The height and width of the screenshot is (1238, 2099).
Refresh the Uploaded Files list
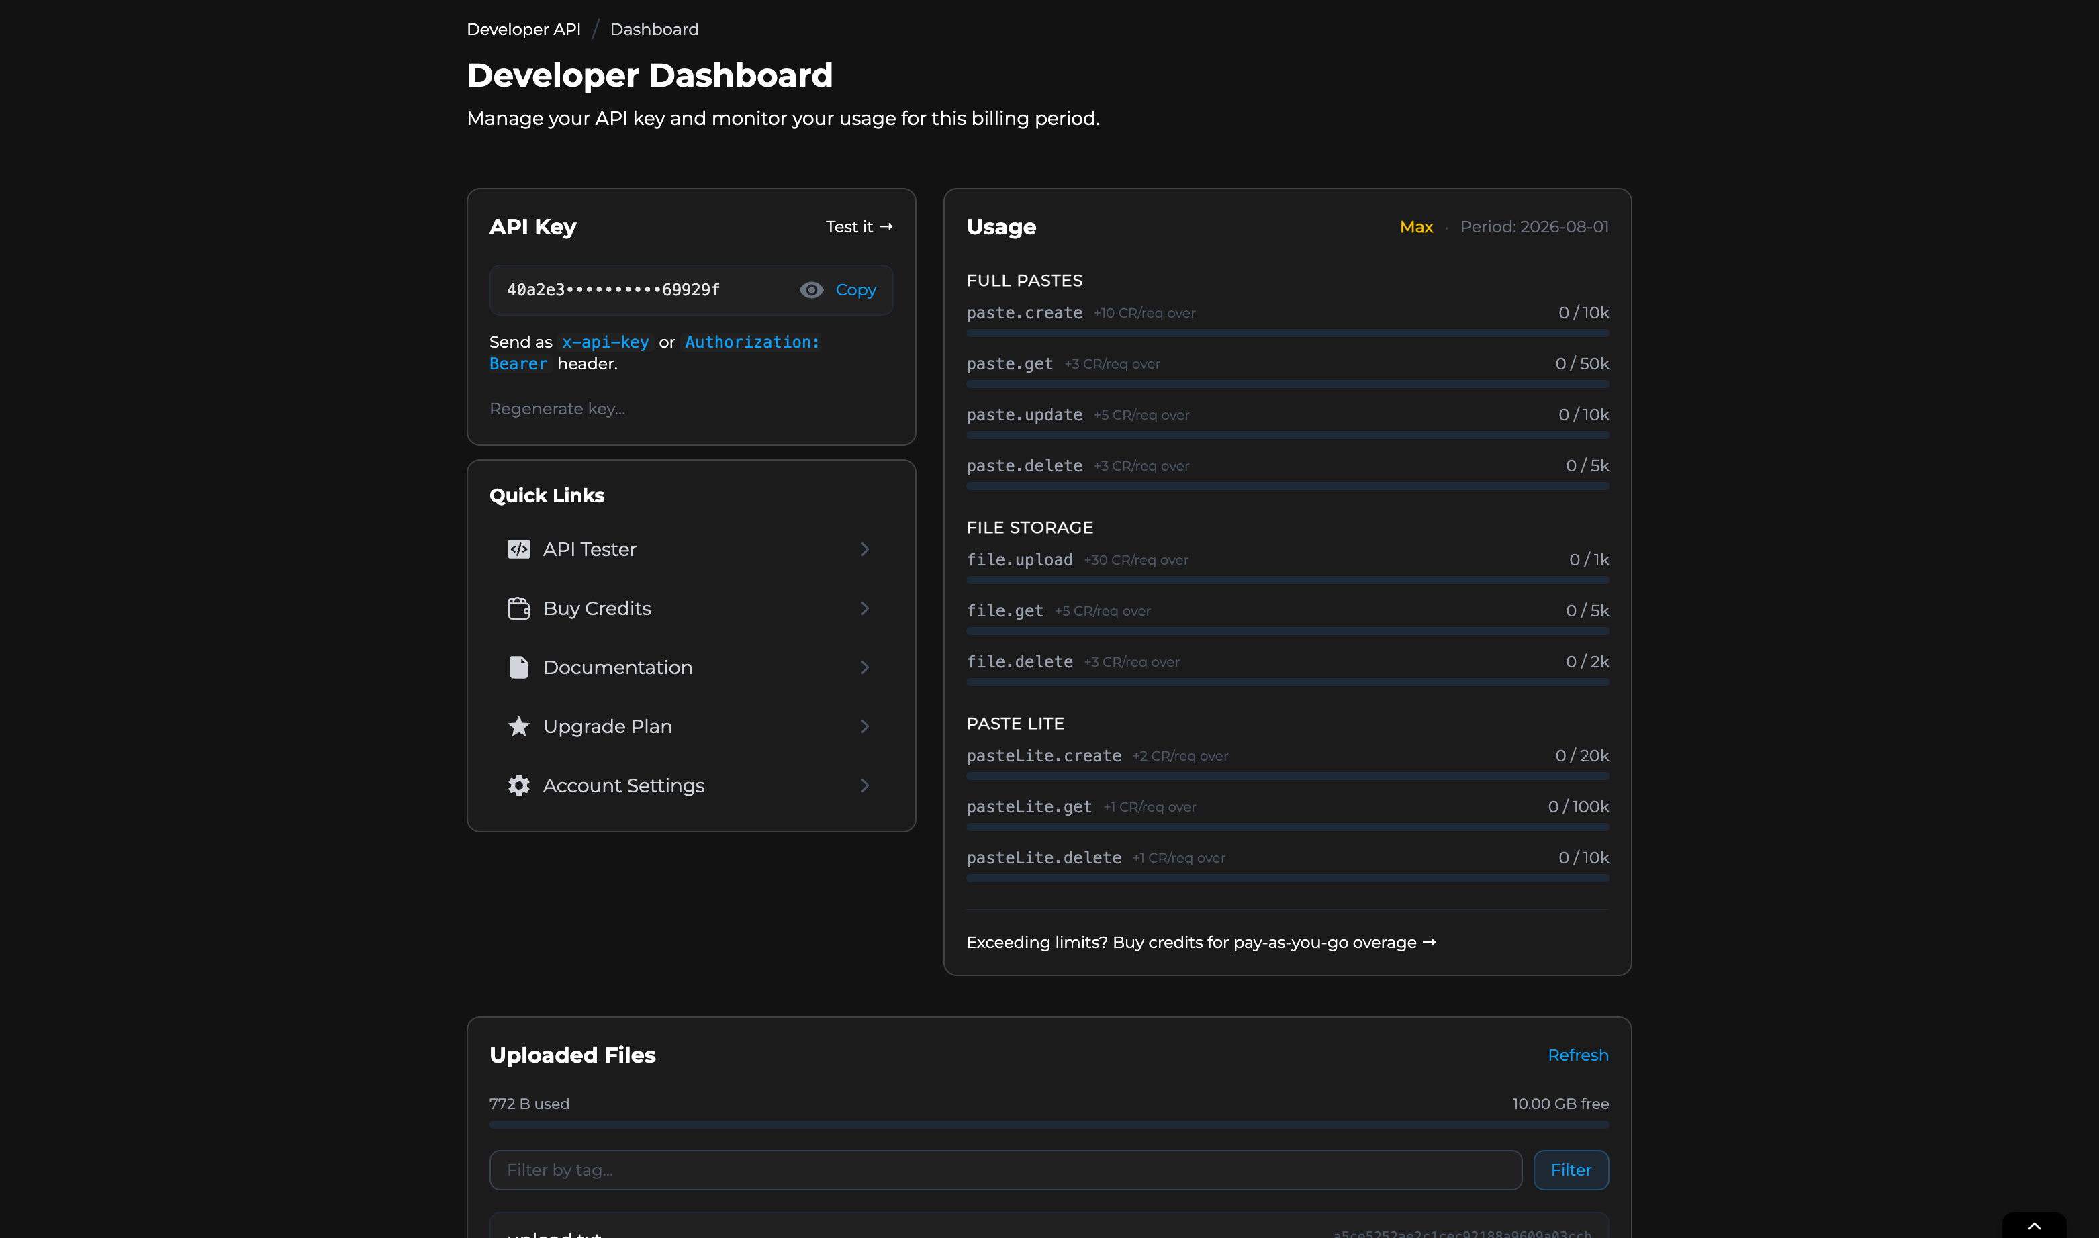coord(1577,1055)
